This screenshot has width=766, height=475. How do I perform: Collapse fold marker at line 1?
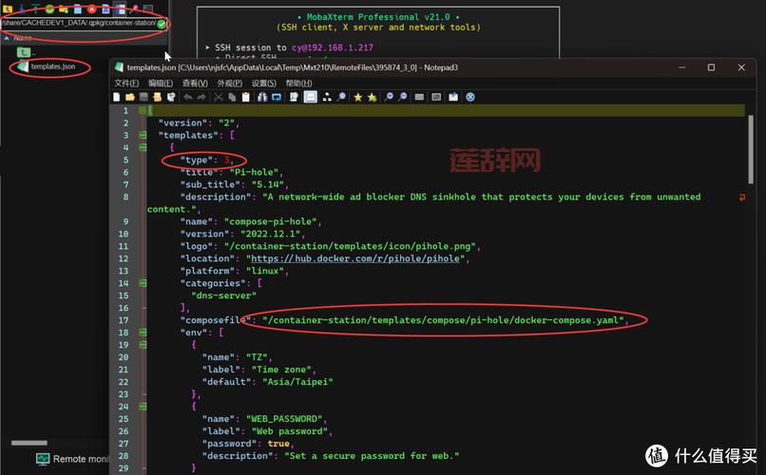(143, 110)
